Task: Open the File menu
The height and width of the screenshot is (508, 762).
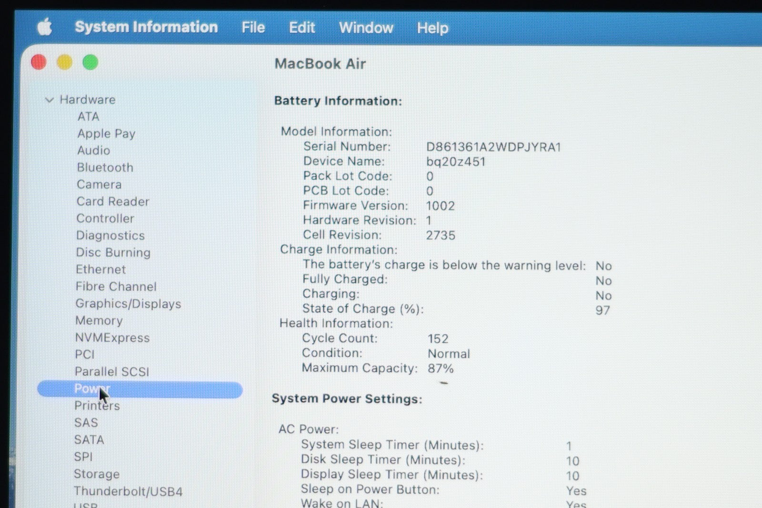Action: (253, 28)
